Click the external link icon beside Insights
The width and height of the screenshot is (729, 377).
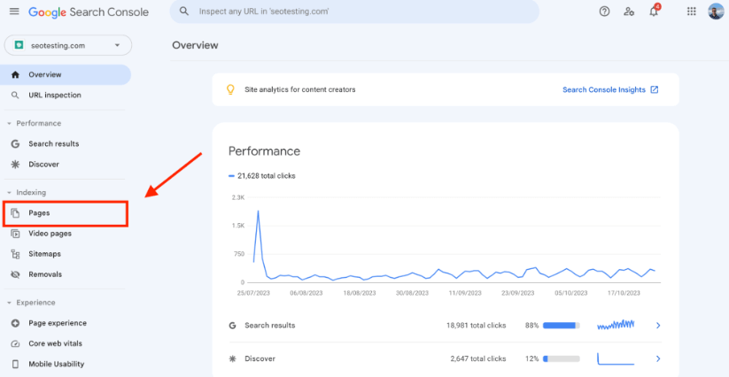click(x=654, y=89)
